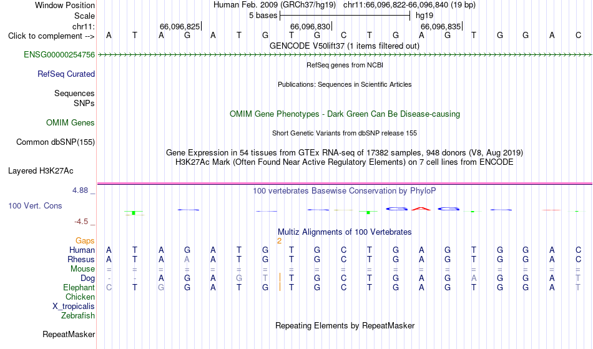Image resolution: width=593 pixels, height=349 pixels.
Task: Open the 'H3K27Ac Mark' ENCODE track title
Action: 345,162
